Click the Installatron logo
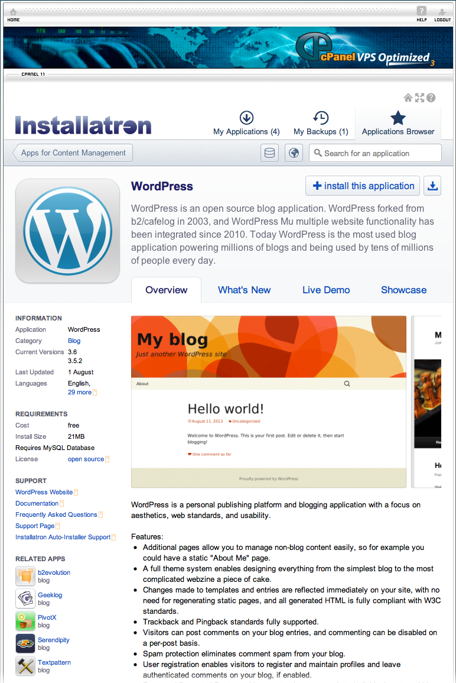Screen dimensions: 456x683 [x=83, y=125]
